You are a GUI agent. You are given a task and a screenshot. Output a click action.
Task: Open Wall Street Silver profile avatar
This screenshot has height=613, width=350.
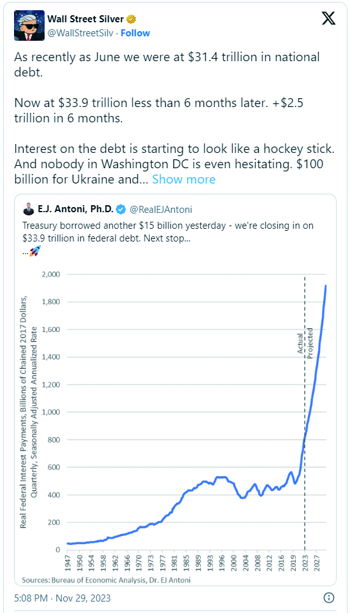click(x=27, y=25)
